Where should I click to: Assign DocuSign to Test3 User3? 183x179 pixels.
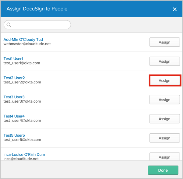click(x=164, y=100)
